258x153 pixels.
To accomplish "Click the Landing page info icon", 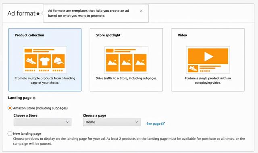I will coord(34,98).
